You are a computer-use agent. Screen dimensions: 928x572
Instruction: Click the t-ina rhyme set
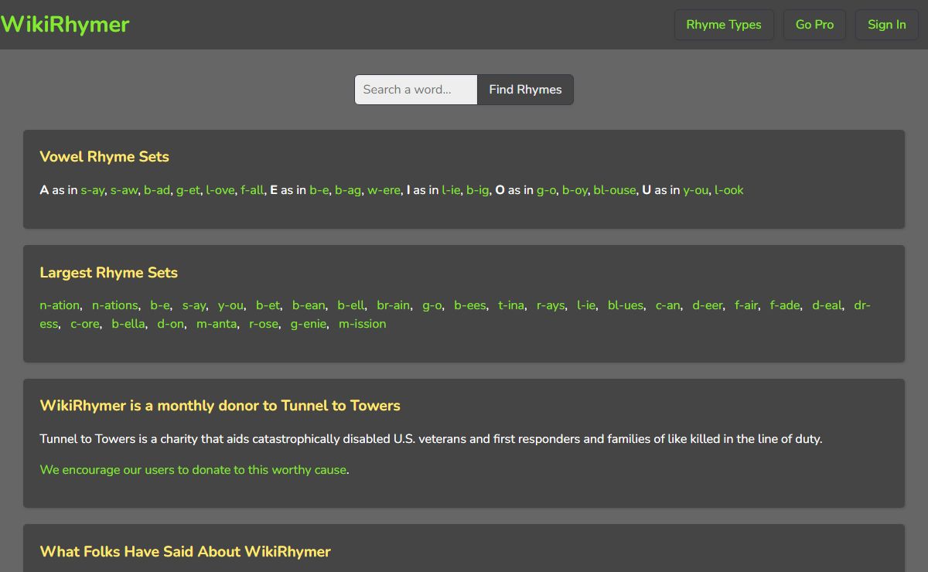(511, 305)
